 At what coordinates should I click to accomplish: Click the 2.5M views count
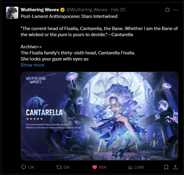(x=139, y=167)
